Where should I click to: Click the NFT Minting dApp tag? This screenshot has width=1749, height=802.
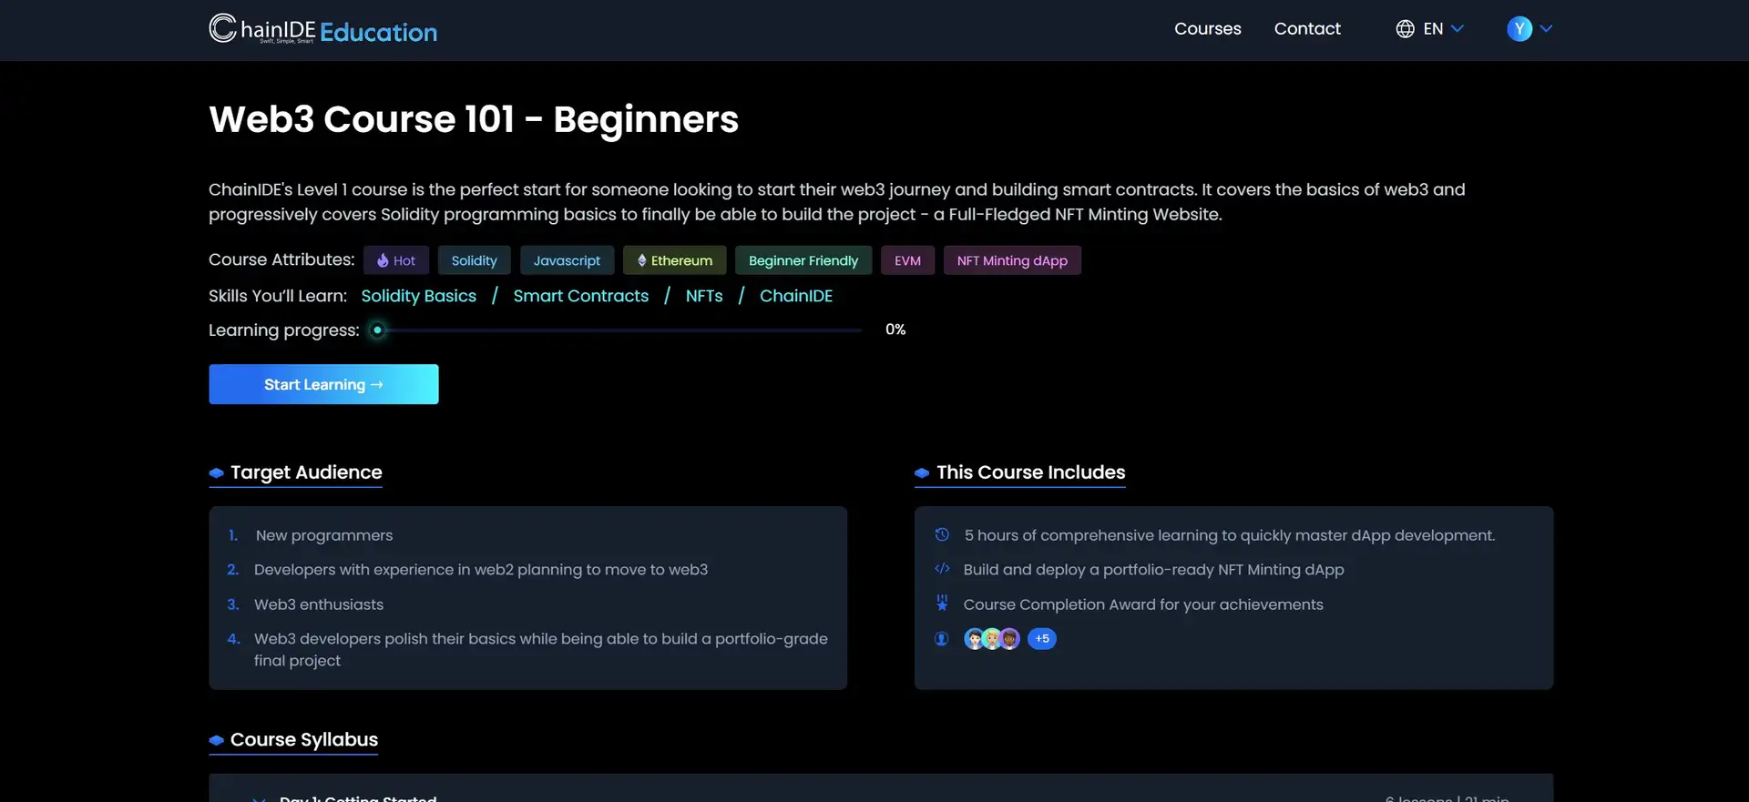click(1011, 260)
